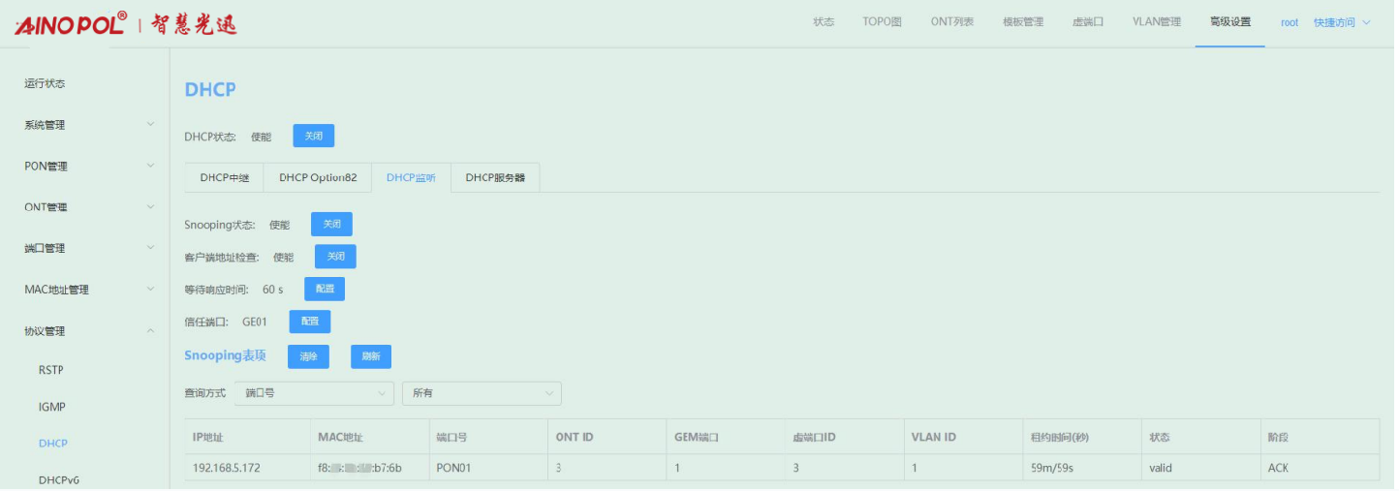Expand the 系统管理 sidebar menu
Screen dimensions: 1399x491
tap(88, 125)
